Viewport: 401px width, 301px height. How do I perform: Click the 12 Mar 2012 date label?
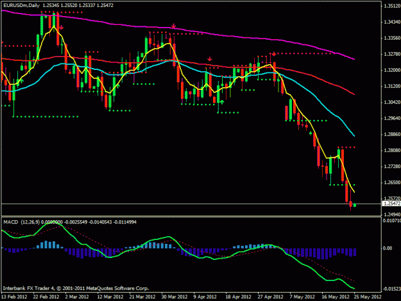[110, 297]
